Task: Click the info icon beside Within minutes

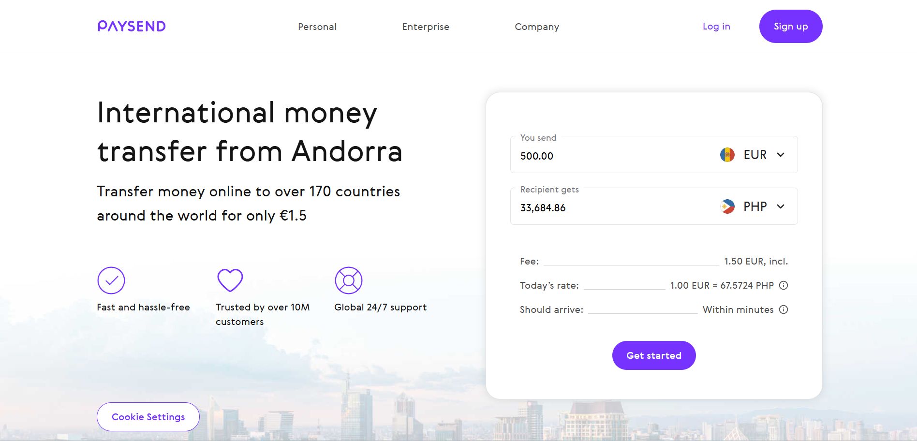Action: (784, 309)
